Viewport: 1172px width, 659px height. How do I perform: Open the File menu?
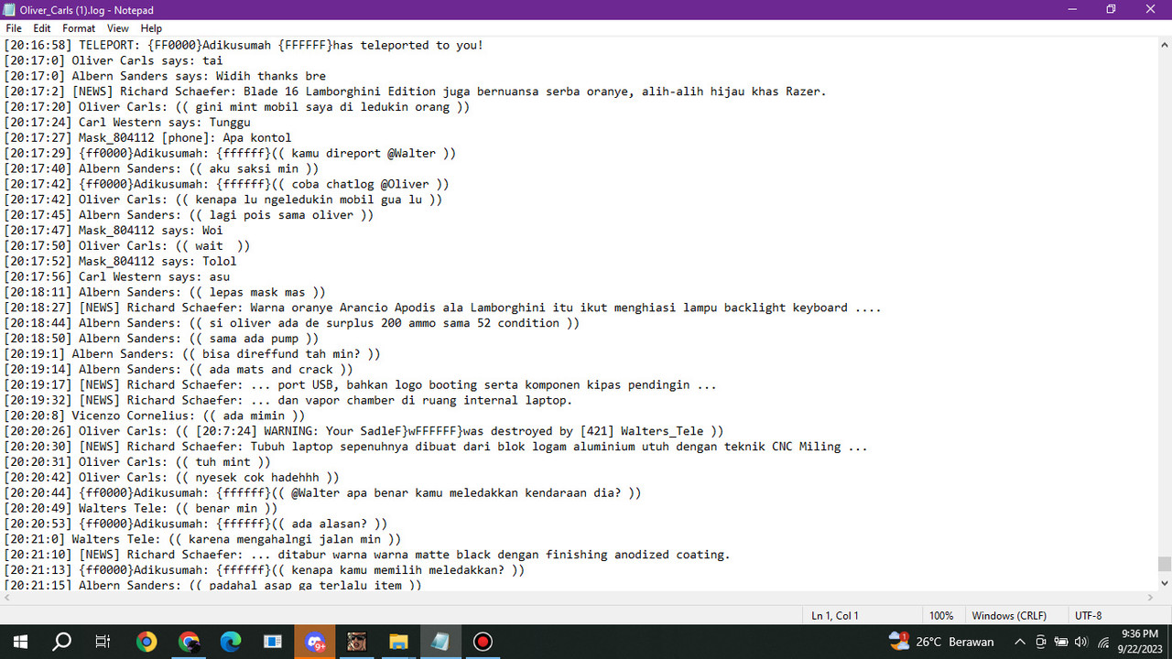[x=14, y=28]
